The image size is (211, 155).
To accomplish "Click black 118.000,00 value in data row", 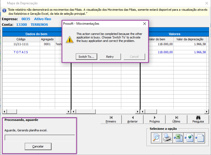I will tap(165, 44).
